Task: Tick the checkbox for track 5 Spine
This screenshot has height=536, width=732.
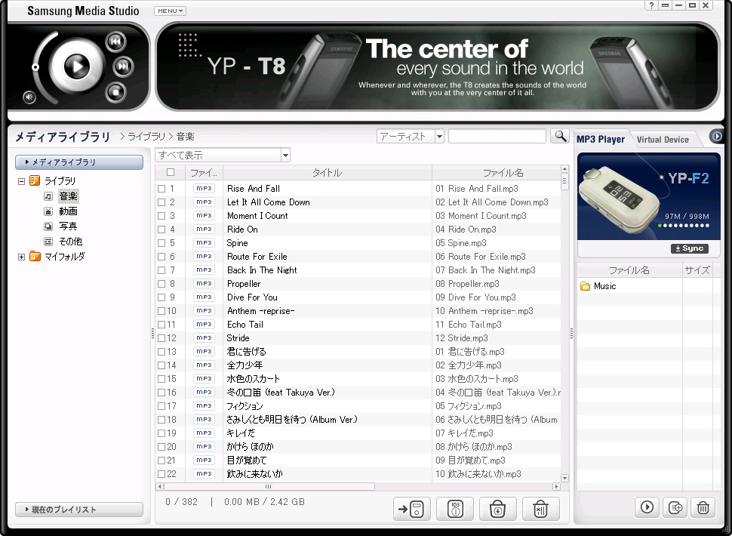Action: (161, 243)
